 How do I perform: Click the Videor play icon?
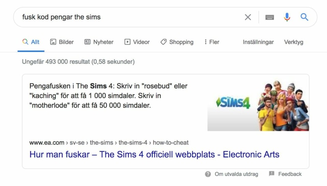pyautogui.click(x=127, y=42)
